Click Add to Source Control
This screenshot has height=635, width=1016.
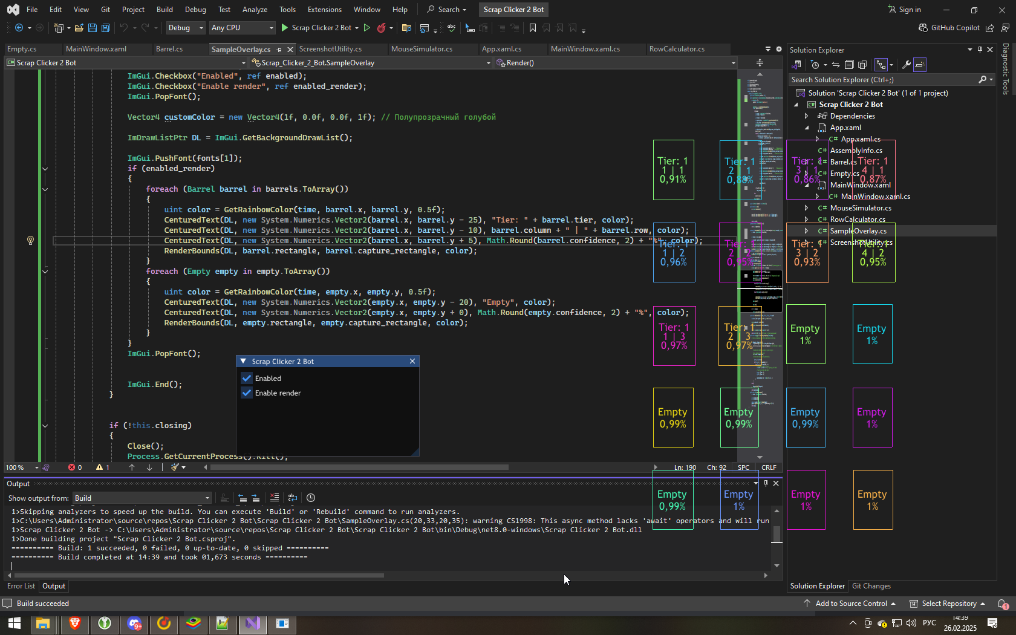[x=850, y=604]
